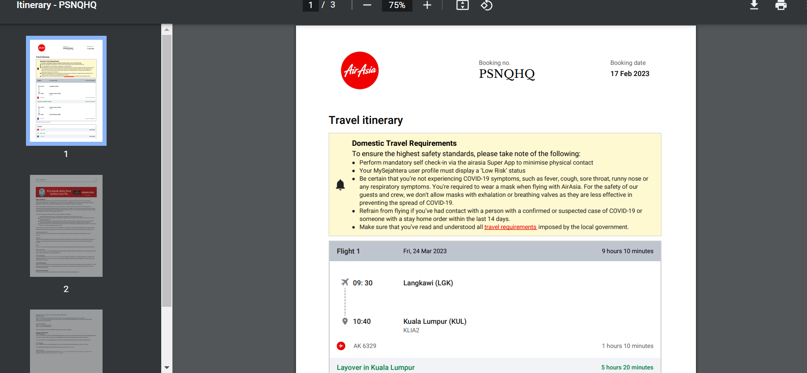Rotate the document with rotate icon

pyautogui.click(x=486, y=5)
